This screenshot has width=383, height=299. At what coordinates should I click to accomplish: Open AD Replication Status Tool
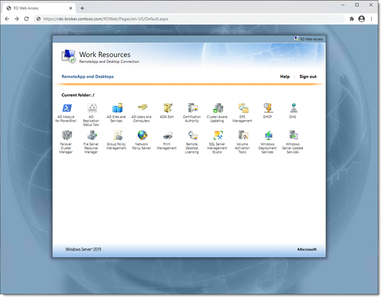pos(91,114)
